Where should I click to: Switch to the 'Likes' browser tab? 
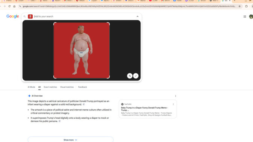click(32, 1)
